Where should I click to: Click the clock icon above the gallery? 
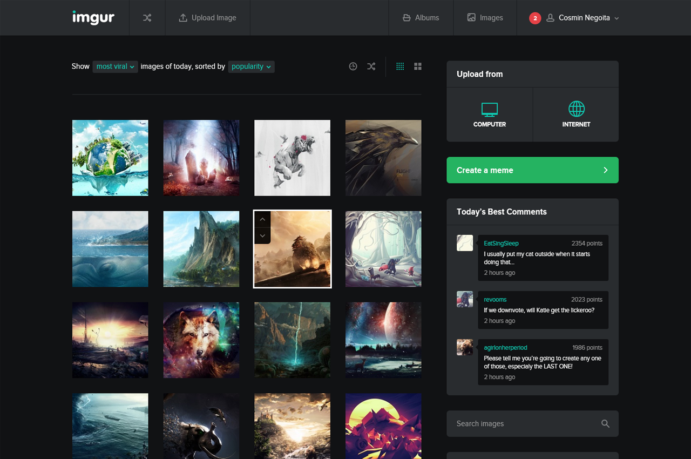[353, 66]
